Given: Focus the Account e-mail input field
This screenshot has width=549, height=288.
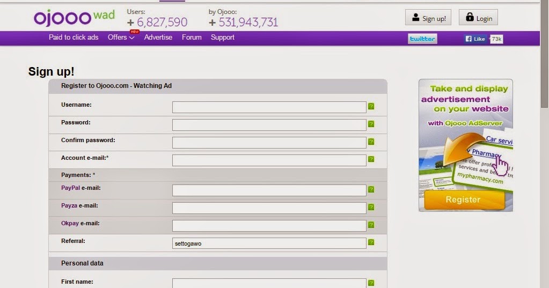Looking at the screenshot, I should 269,160.
